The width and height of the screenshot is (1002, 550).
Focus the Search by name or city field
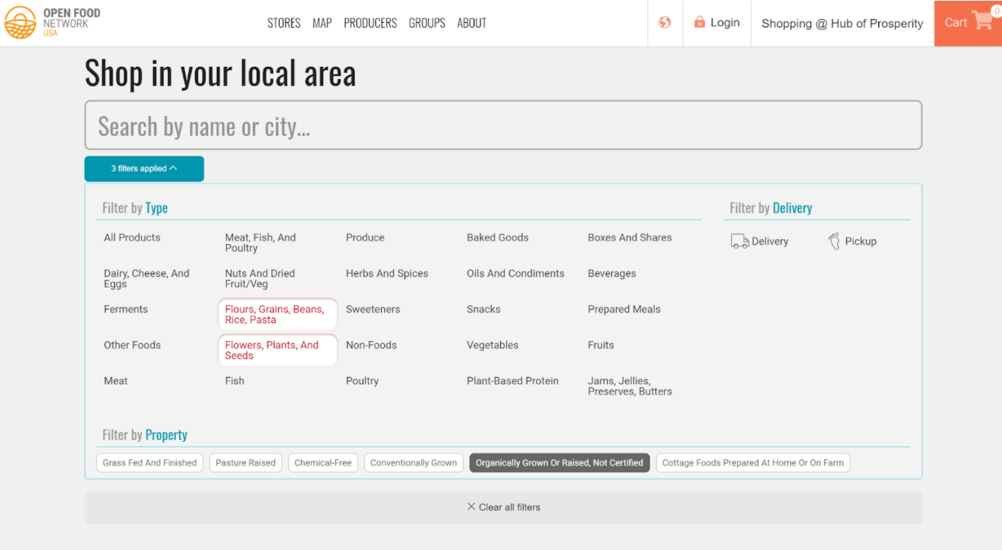tap(503, 125)
